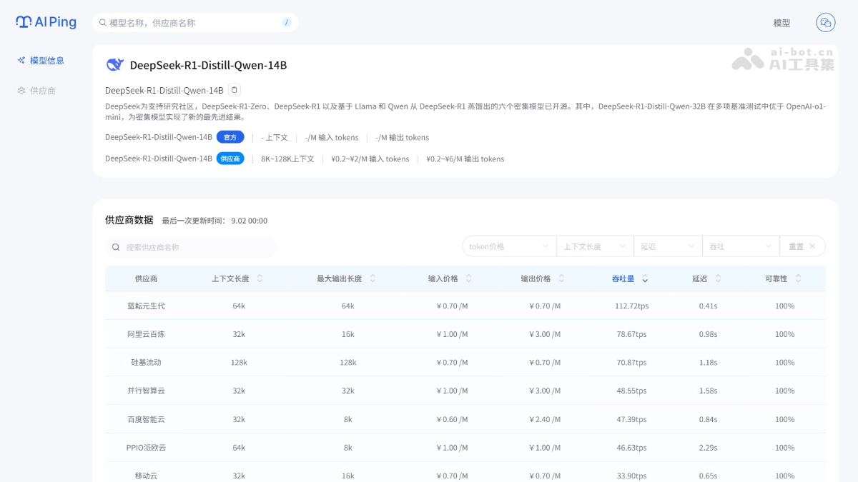Copy the DeepSeek-R1-Distill-Qwen-14B model name
The height and width of the screenshot is (482, 858).
tap(235, 90)
